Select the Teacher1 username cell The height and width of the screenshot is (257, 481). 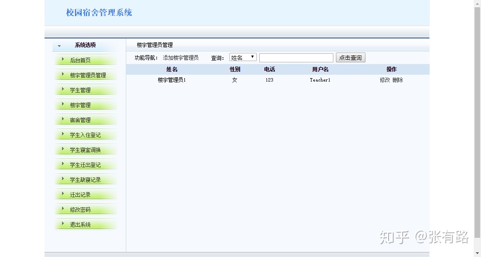[x=320, y=80]
